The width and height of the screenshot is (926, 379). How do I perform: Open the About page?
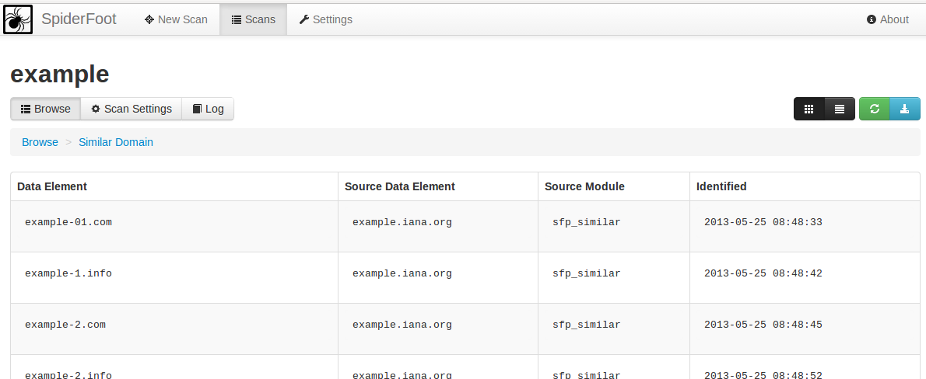887,19
